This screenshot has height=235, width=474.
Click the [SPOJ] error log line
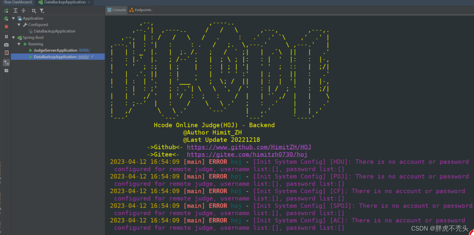tap(291, 210)
